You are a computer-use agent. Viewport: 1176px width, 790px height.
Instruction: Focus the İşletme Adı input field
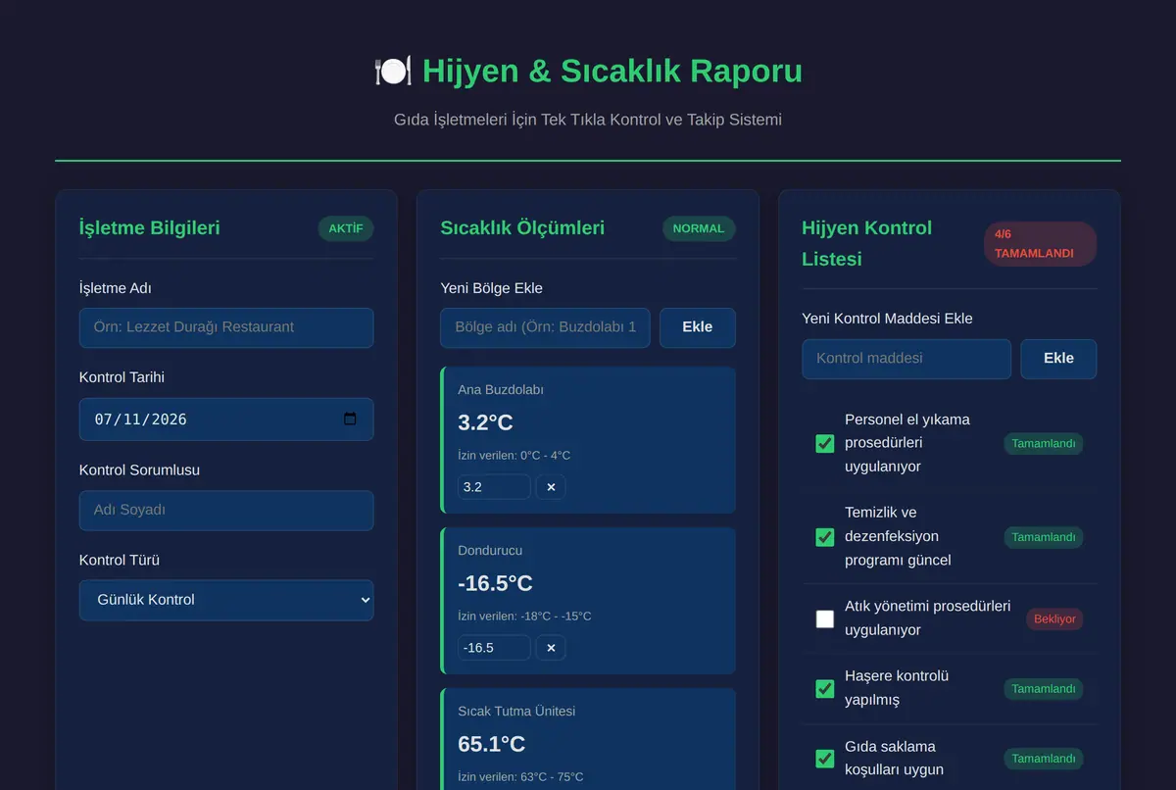[226, 327]
